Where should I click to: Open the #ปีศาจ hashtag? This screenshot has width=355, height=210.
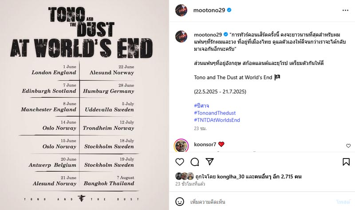[202, 106]
